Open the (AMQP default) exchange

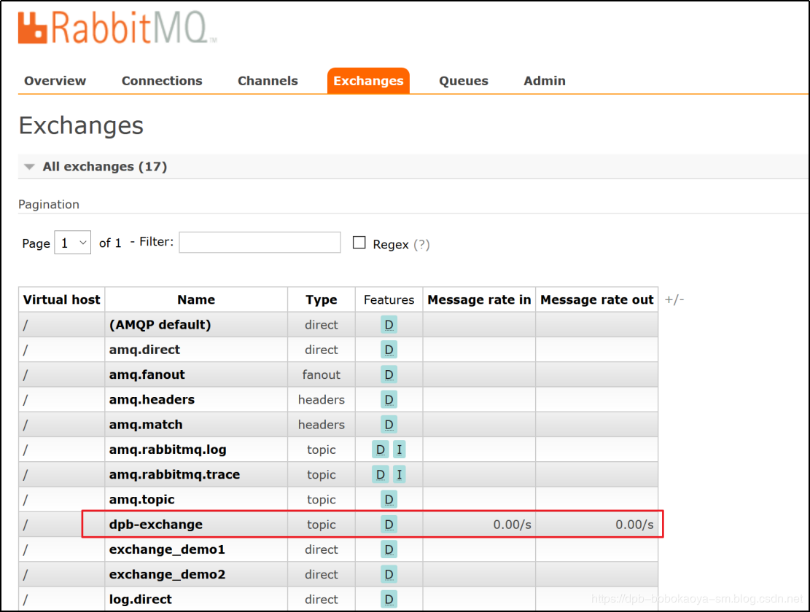pos(160,324)
